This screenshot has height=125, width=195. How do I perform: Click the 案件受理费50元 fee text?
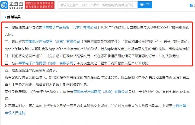point(17,92)
